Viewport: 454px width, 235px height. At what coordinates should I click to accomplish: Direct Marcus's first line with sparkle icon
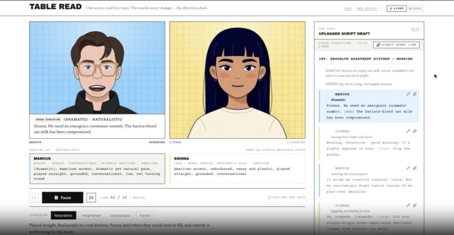[415, 94]
